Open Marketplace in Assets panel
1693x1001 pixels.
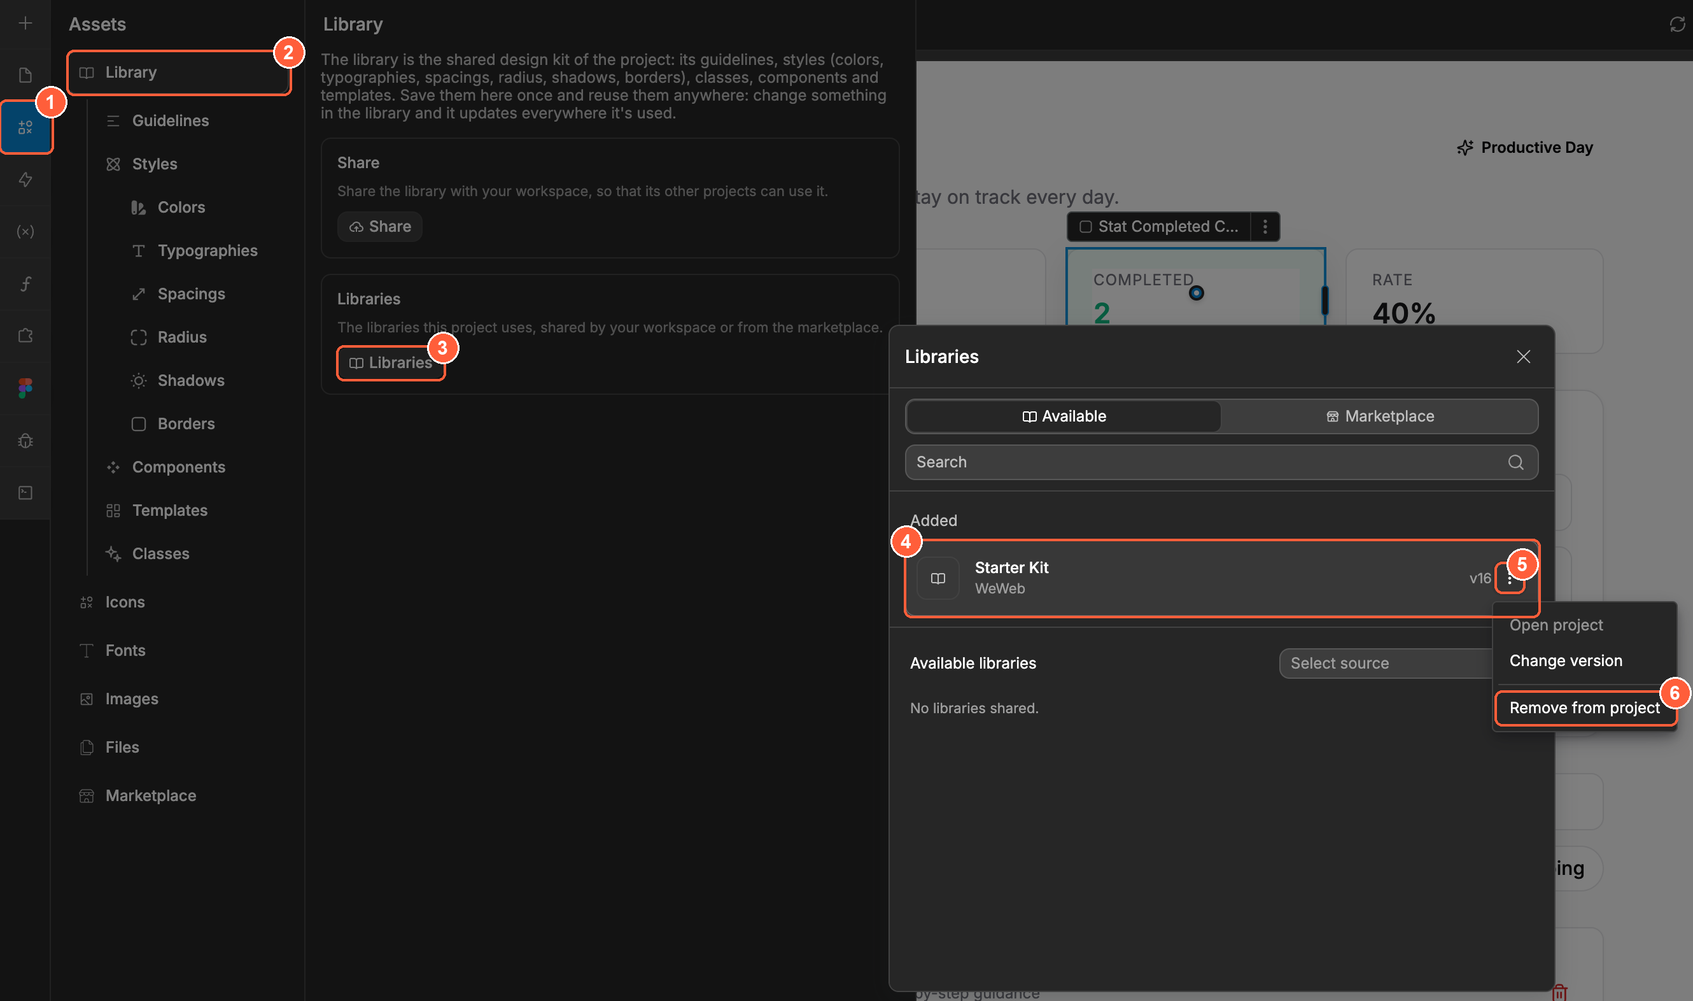point(150,795)
